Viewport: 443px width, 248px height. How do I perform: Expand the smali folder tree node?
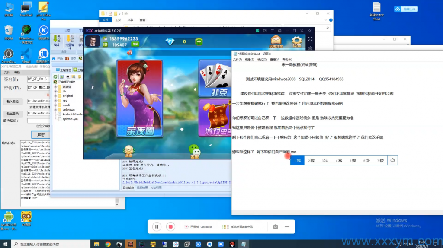point(55,105)
